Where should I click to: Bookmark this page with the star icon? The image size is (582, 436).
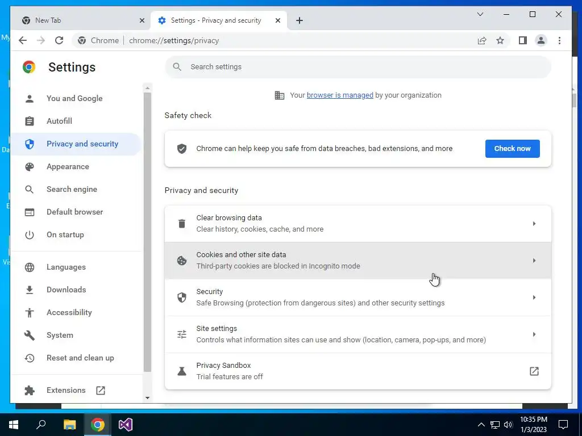click(x=500, y=40)
